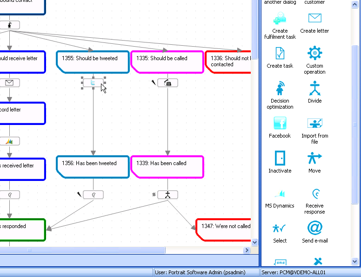
Task: Click the 1347: Were not called box
Action: [x=223, y=230]
